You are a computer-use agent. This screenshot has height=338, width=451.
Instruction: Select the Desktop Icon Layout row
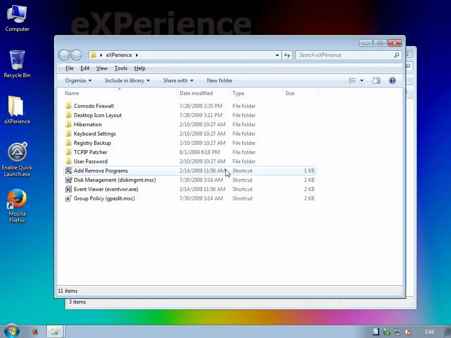189,115
